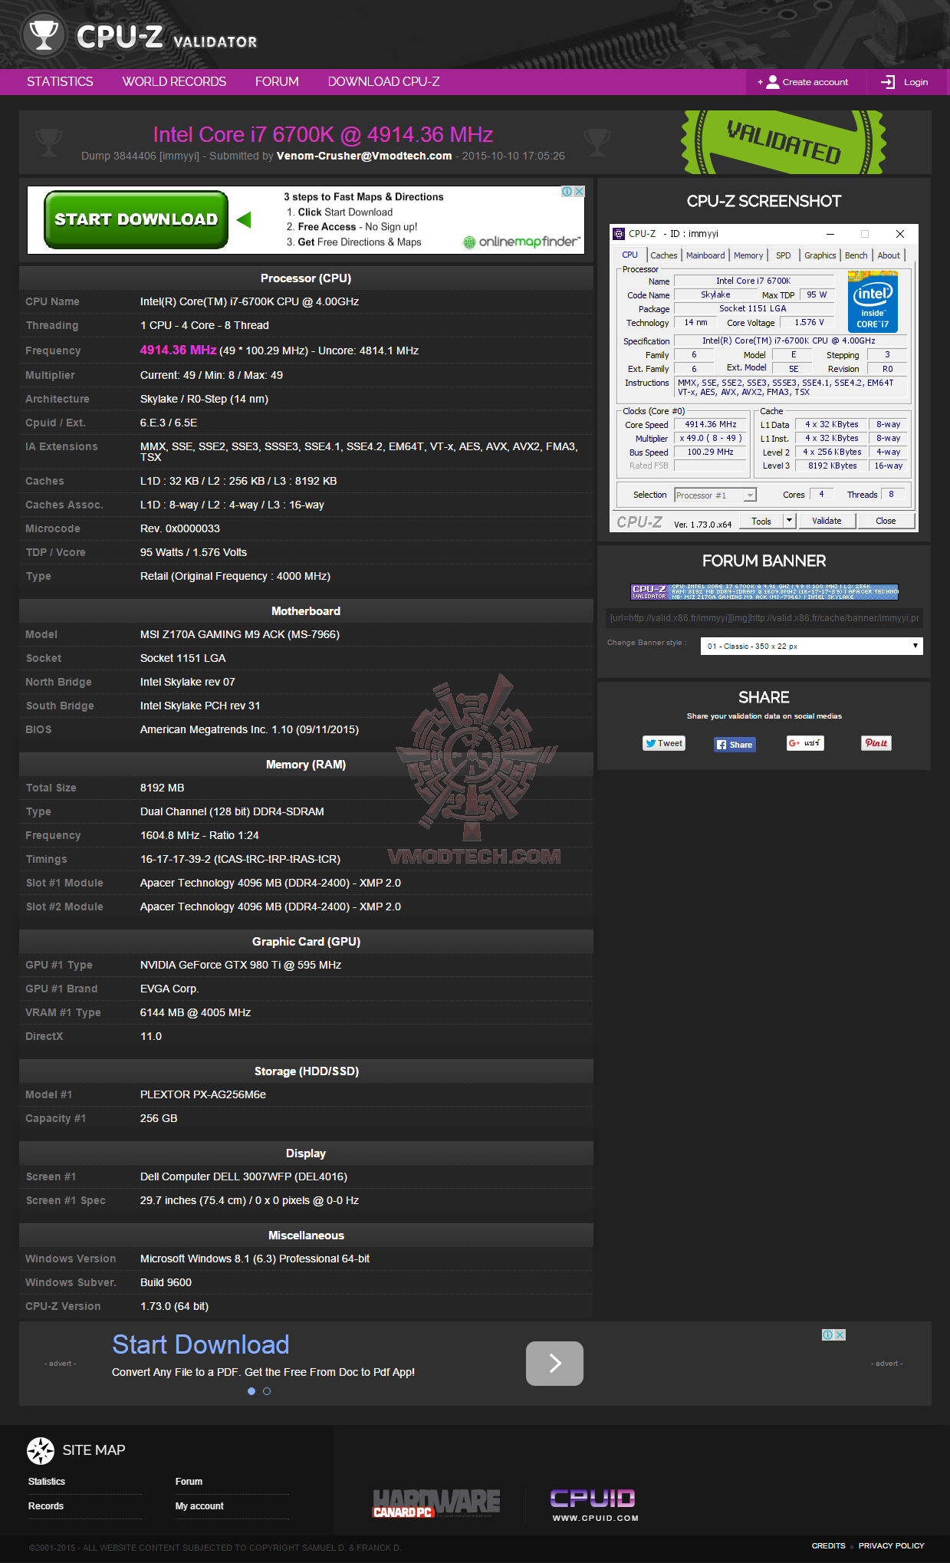Click the Close button in CPU-Z screenshot

(886, 521)
